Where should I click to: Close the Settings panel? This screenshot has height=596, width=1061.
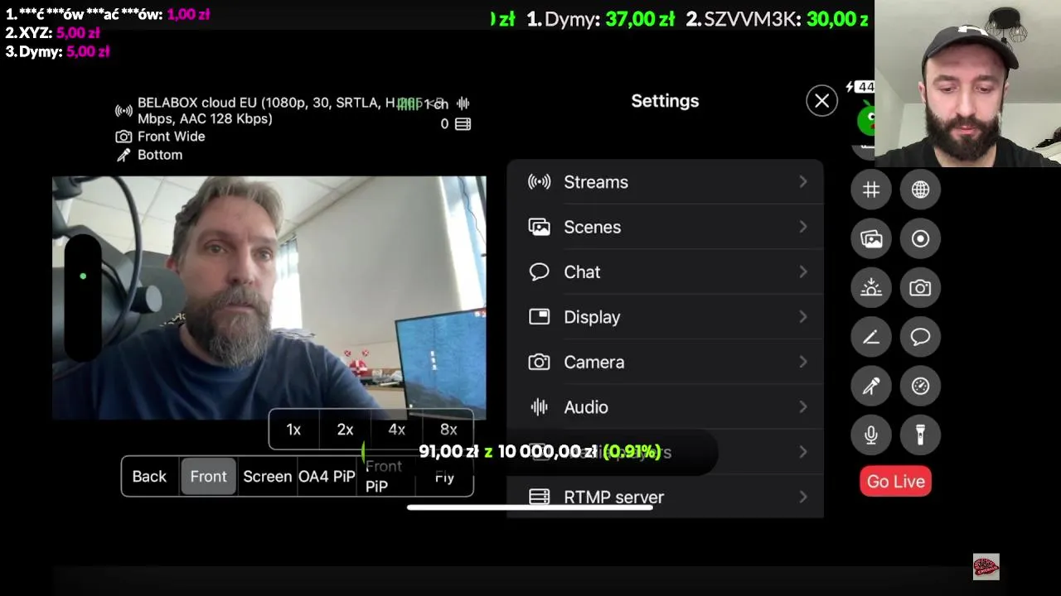pos(821,101)
